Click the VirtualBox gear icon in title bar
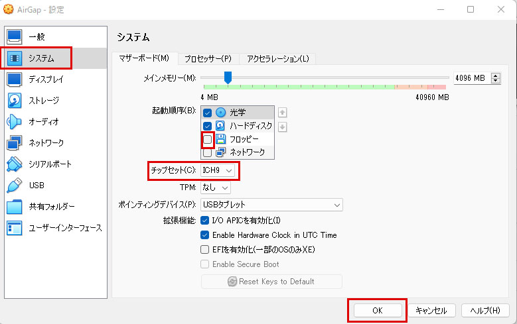The height and width of the screenshot is (324, 517). pyautogui.click(x=8, y=9)
